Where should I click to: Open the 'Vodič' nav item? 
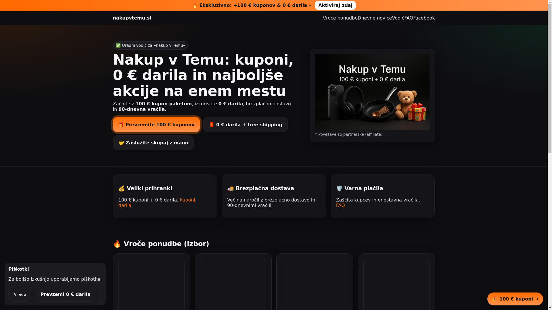[x=398, y=18]
